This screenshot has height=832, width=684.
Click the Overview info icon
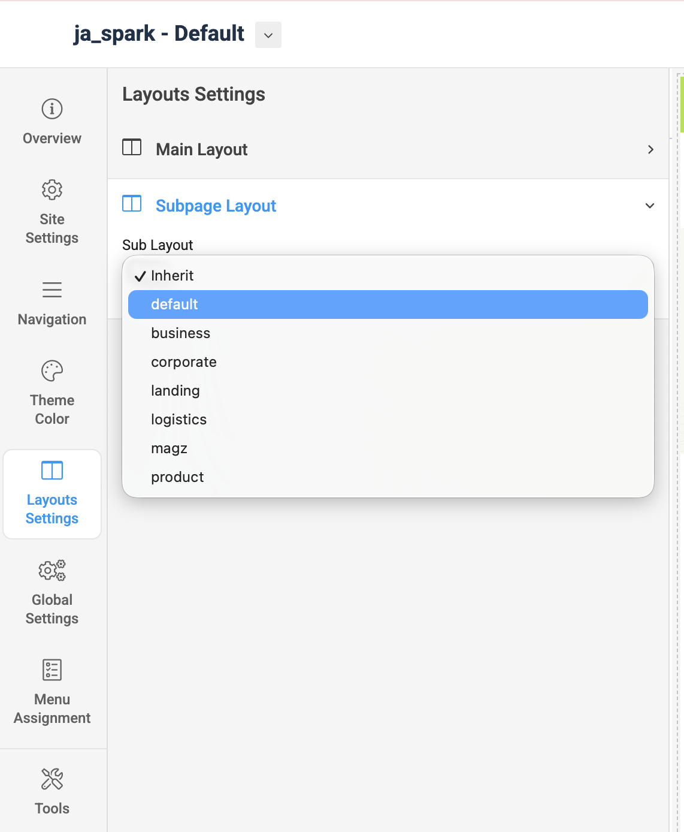(x=52, y=110)
